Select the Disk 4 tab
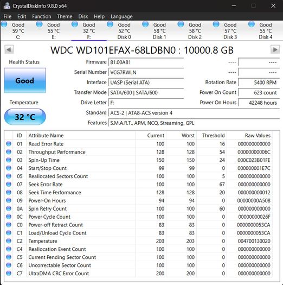This screenshot has height=285, width=283. coord(266,31)
